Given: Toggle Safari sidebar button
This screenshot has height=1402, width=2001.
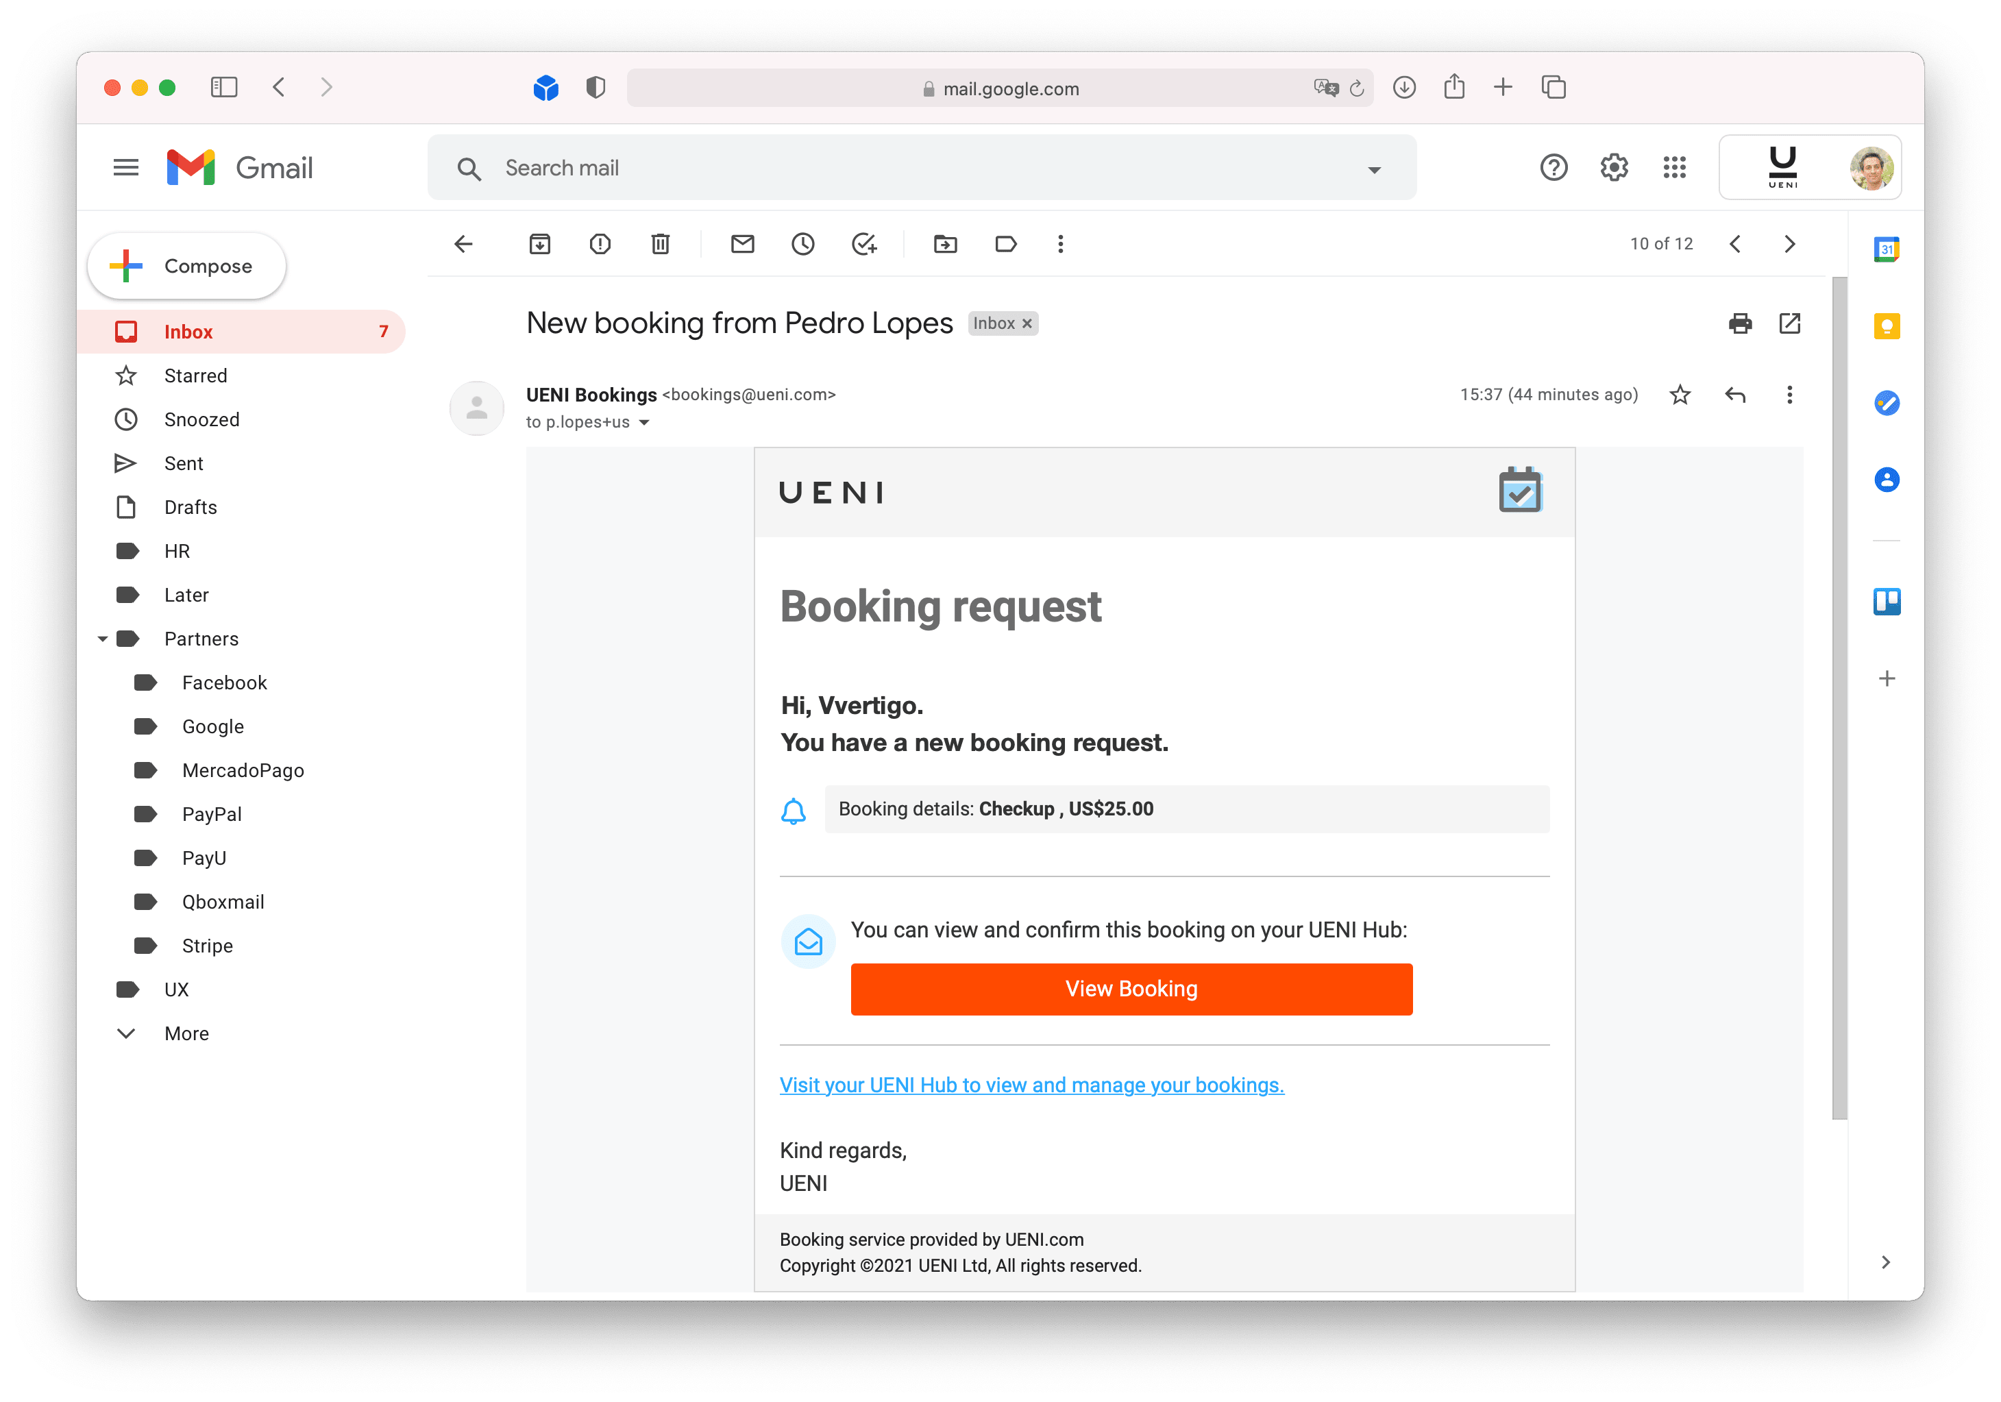Looking at the screenshot, I should (x=224, y=87).
